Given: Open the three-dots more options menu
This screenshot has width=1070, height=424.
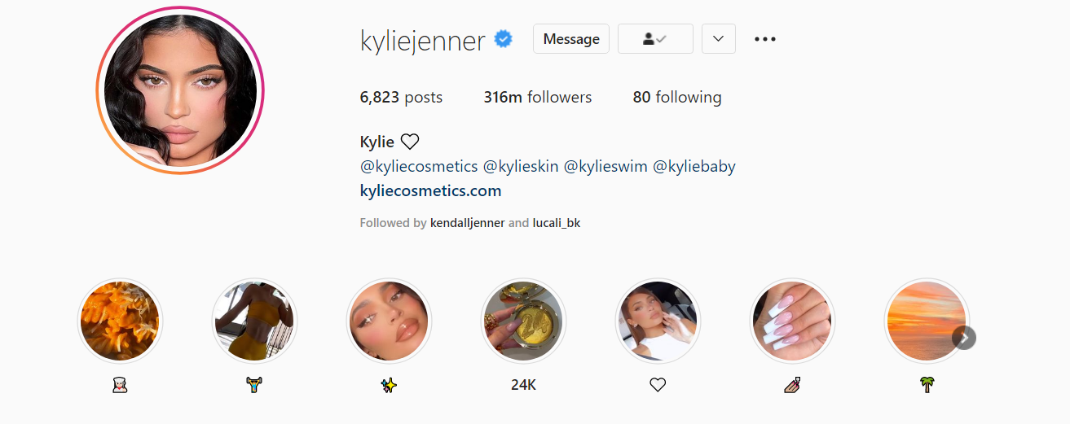Looking at the screenshot, I should pos(764,39).
